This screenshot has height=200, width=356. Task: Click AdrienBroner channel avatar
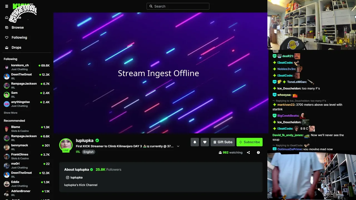[7, 193]
